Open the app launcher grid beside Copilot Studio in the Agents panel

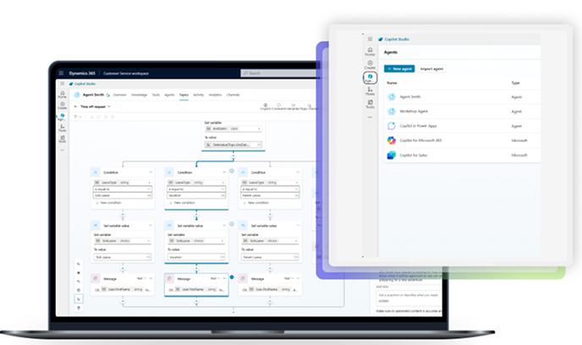pyautogui.click(x=370, y=39)
